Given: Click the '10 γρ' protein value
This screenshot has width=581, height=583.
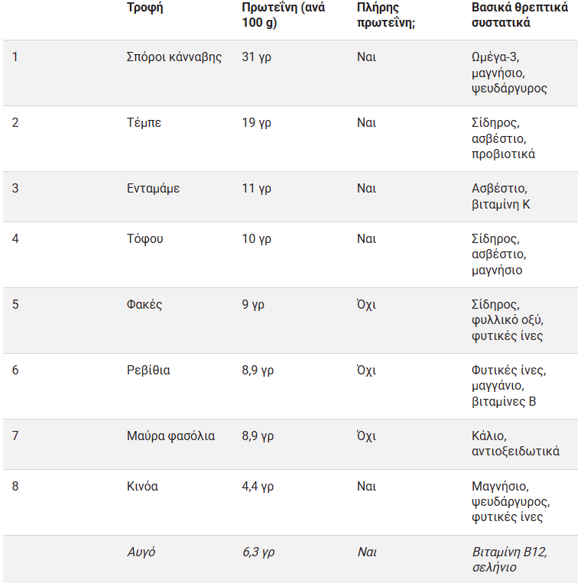Looking at the screenshot, I should click(x=256, y=239).
